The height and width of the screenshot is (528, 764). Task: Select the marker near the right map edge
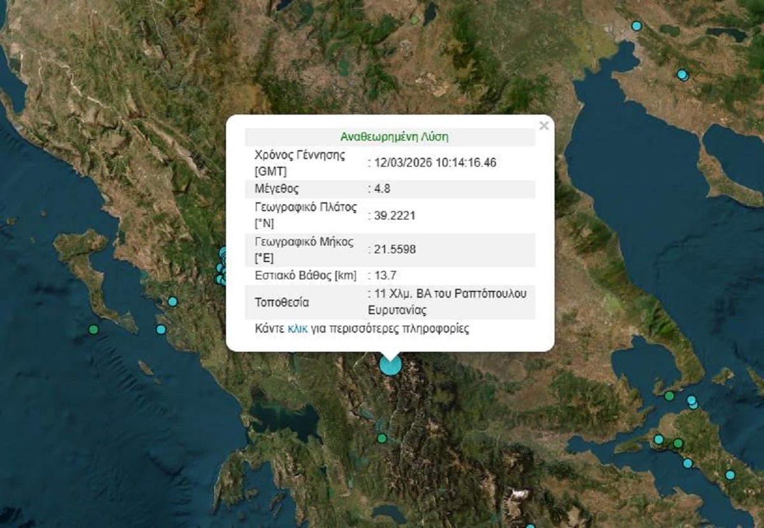(x=683, y=75)
